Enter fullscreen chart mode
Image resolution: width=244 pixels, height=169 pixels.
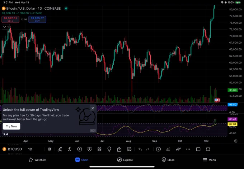click(208, 149)
